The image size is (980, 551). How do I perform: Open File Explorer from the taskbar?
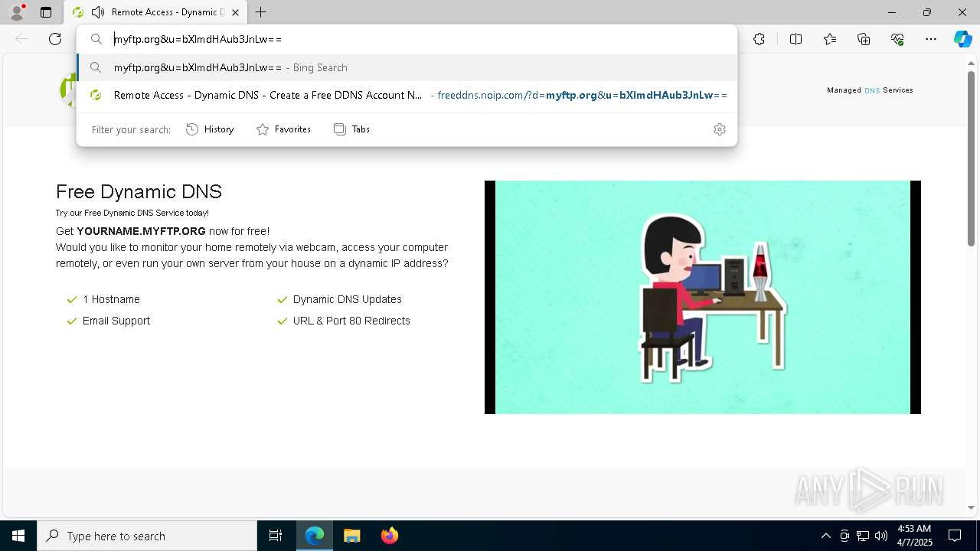[352, 536]
